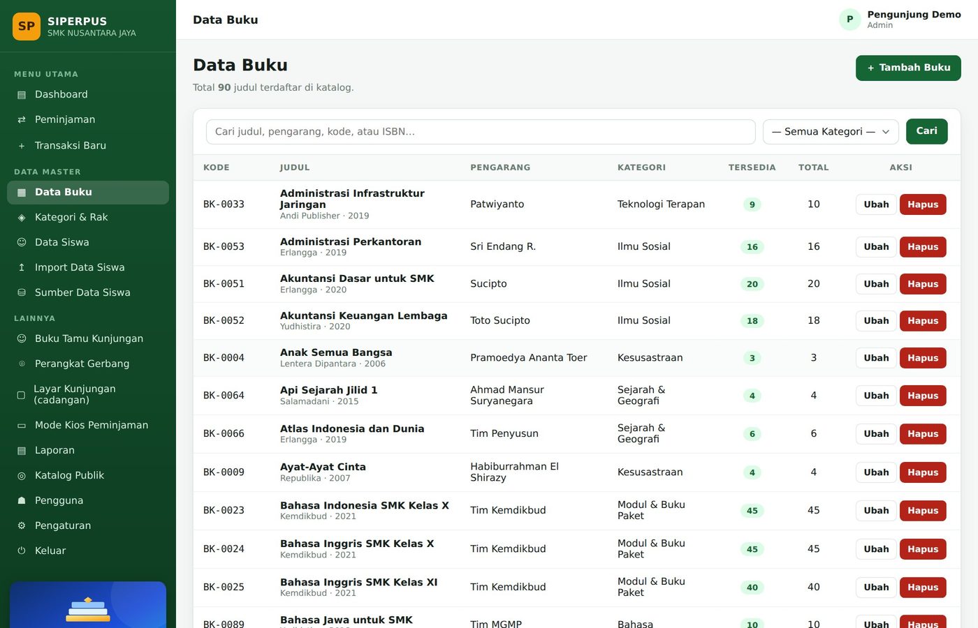Click Ubah for Ayat-Ayat Cinta
The height and width of the screenshot is (628, 978).
[x=876, y=472]
